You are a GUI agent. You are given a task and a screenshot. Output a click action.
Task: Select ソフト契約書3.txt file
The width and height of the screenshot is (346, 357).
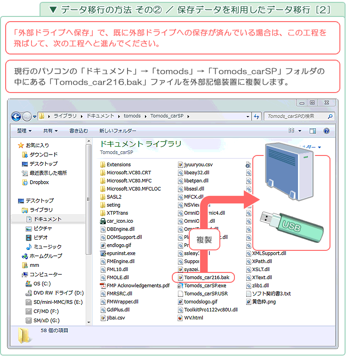[x=268, y=294]
